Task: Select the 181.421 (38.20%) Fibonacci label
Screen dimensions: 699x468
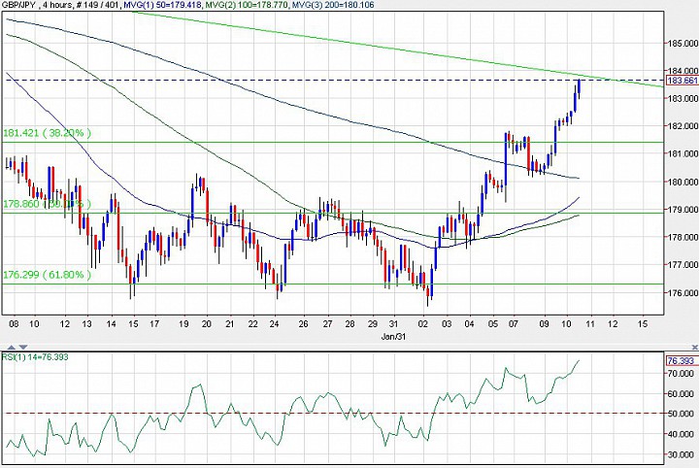Action: pyautogui.click(x=48, y=133)
